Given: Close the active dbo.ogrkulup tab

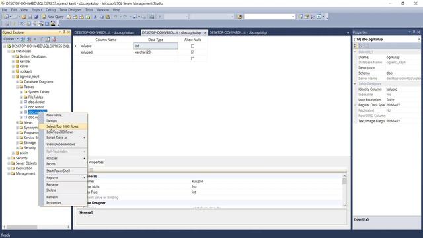Looking at the screenshot, I should pos(205,32).
